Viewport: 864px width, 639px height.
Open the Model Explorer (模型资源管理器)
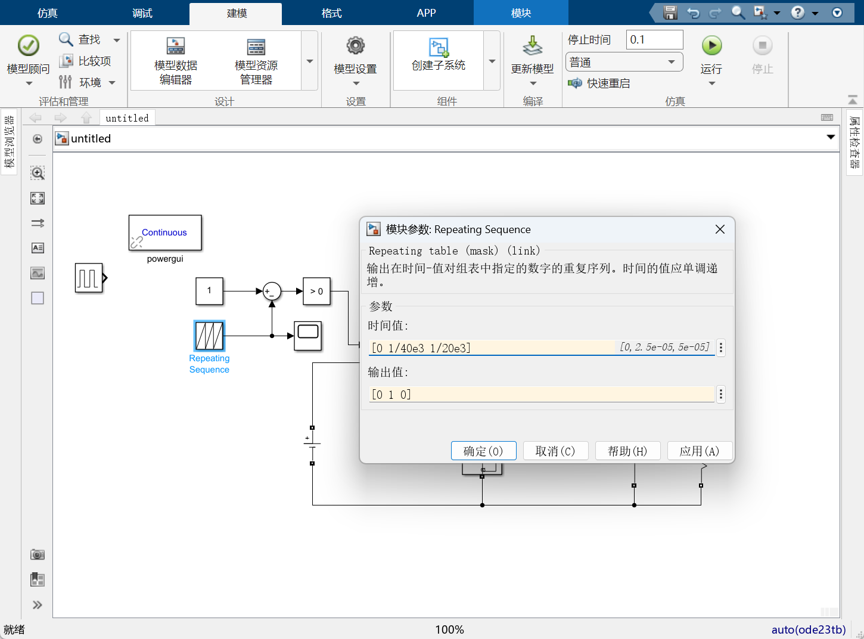256,61
